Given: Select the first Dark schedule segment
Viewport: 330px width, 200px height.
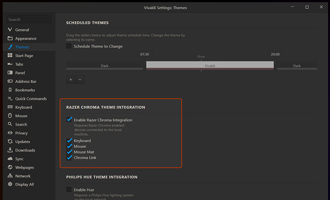Looking at the screenshot, I should click(105, 66).
